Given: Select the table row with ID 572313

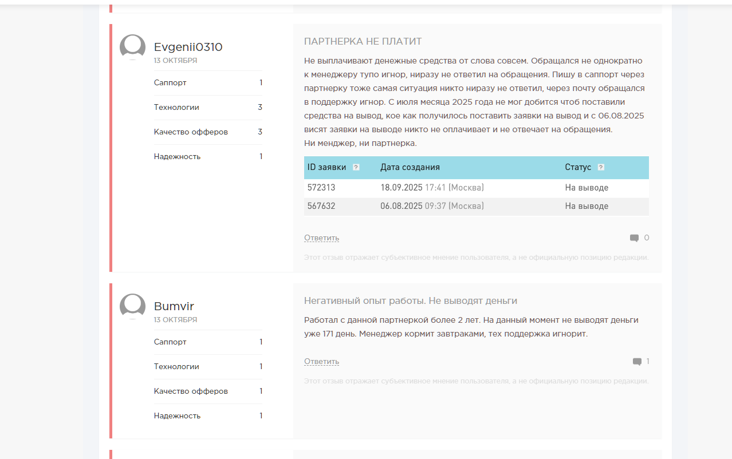Looking at the screenshot, I should (476, 188).
